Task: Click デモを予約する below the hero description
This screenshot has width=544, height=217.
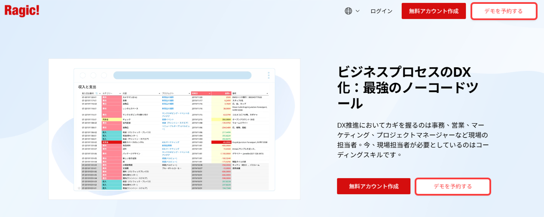Action: [452, 186]
